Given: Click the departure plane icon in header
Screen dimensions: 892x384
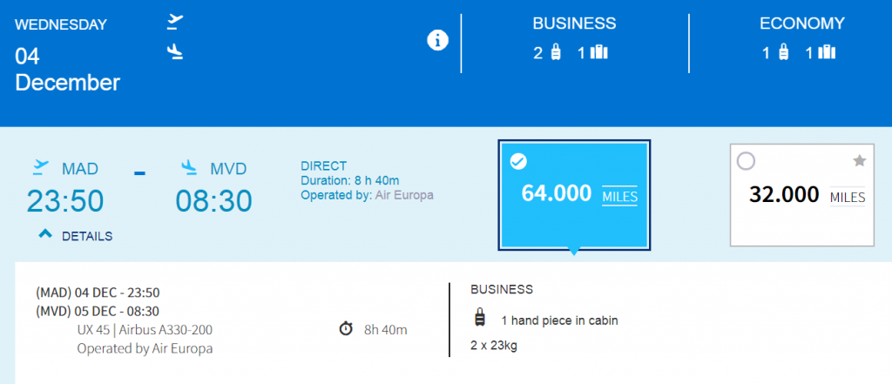Looking at the screenshot, I should click(175, 22).
